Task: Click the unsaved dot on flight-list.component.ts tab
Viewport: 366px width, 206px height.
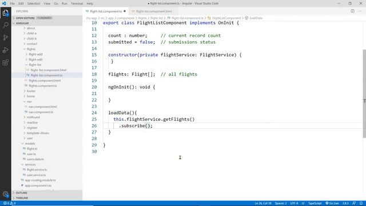Action: [125, 11]
